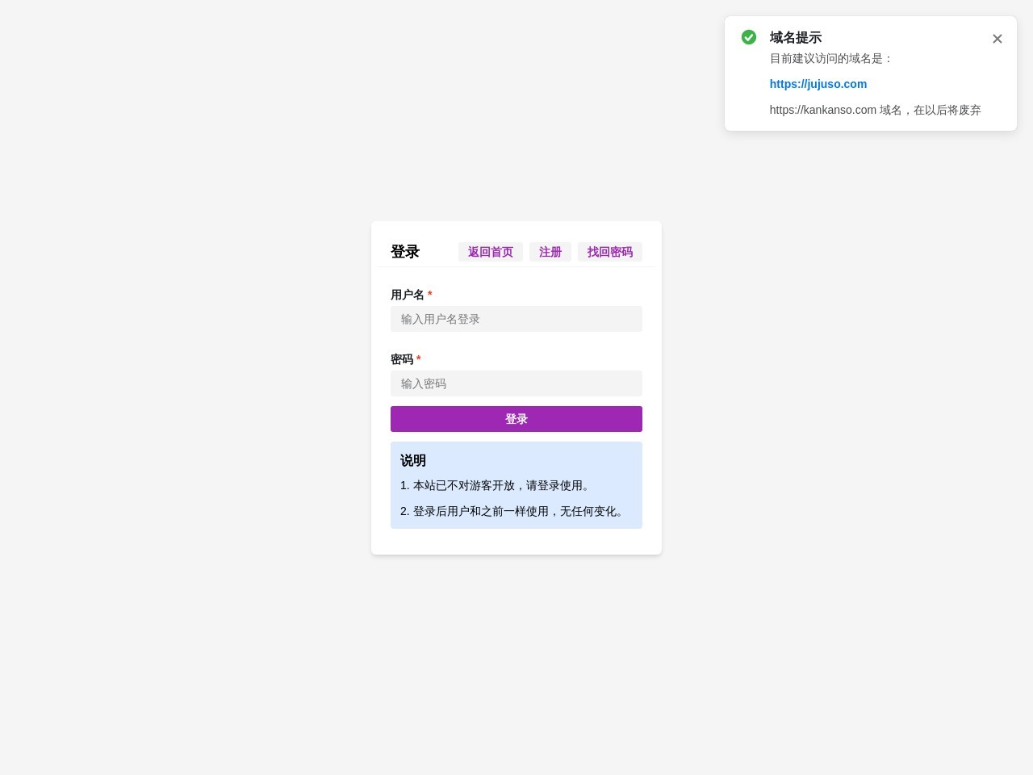Click the kankanso.com deprecated domain notice

click(x=876, y=110)
